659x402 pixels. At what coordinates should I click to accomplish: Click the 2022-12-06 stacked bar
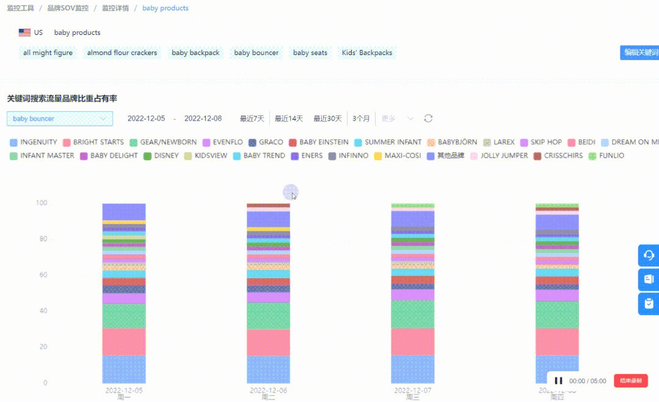point(268,293)
